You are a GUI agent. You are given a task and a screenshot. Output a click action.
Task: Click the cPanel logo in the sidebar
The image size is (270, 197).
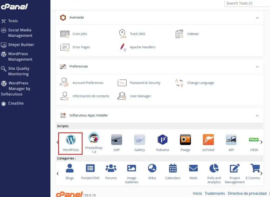[14, 7]
